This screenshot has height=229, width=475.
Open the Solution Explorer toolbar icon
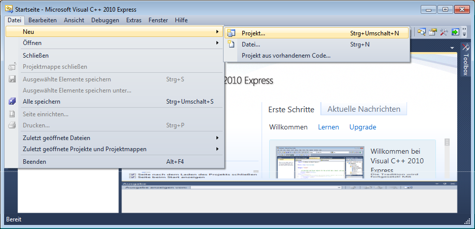(421, 32)
